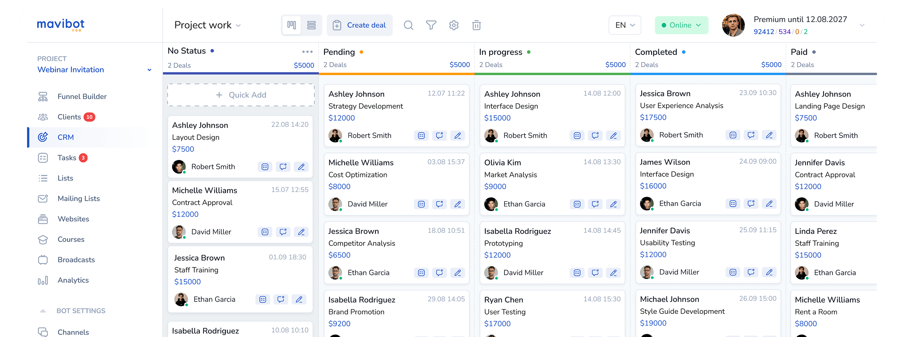The image size is (904, 337).
Task: Open the filter funnel icon
Action: pos(431,25)
